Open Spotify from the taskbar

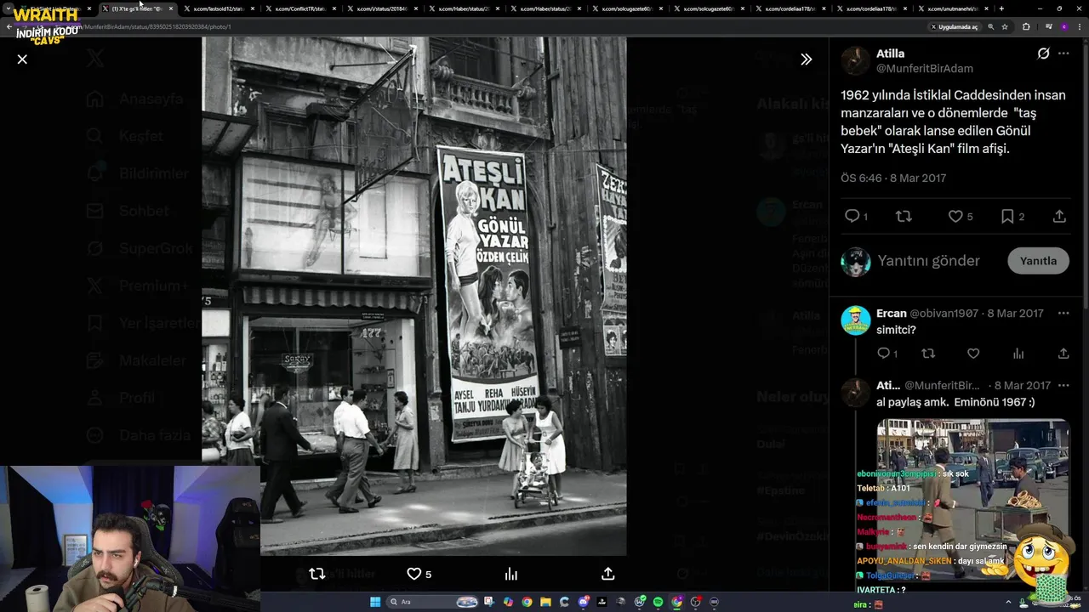click(658, 602)
